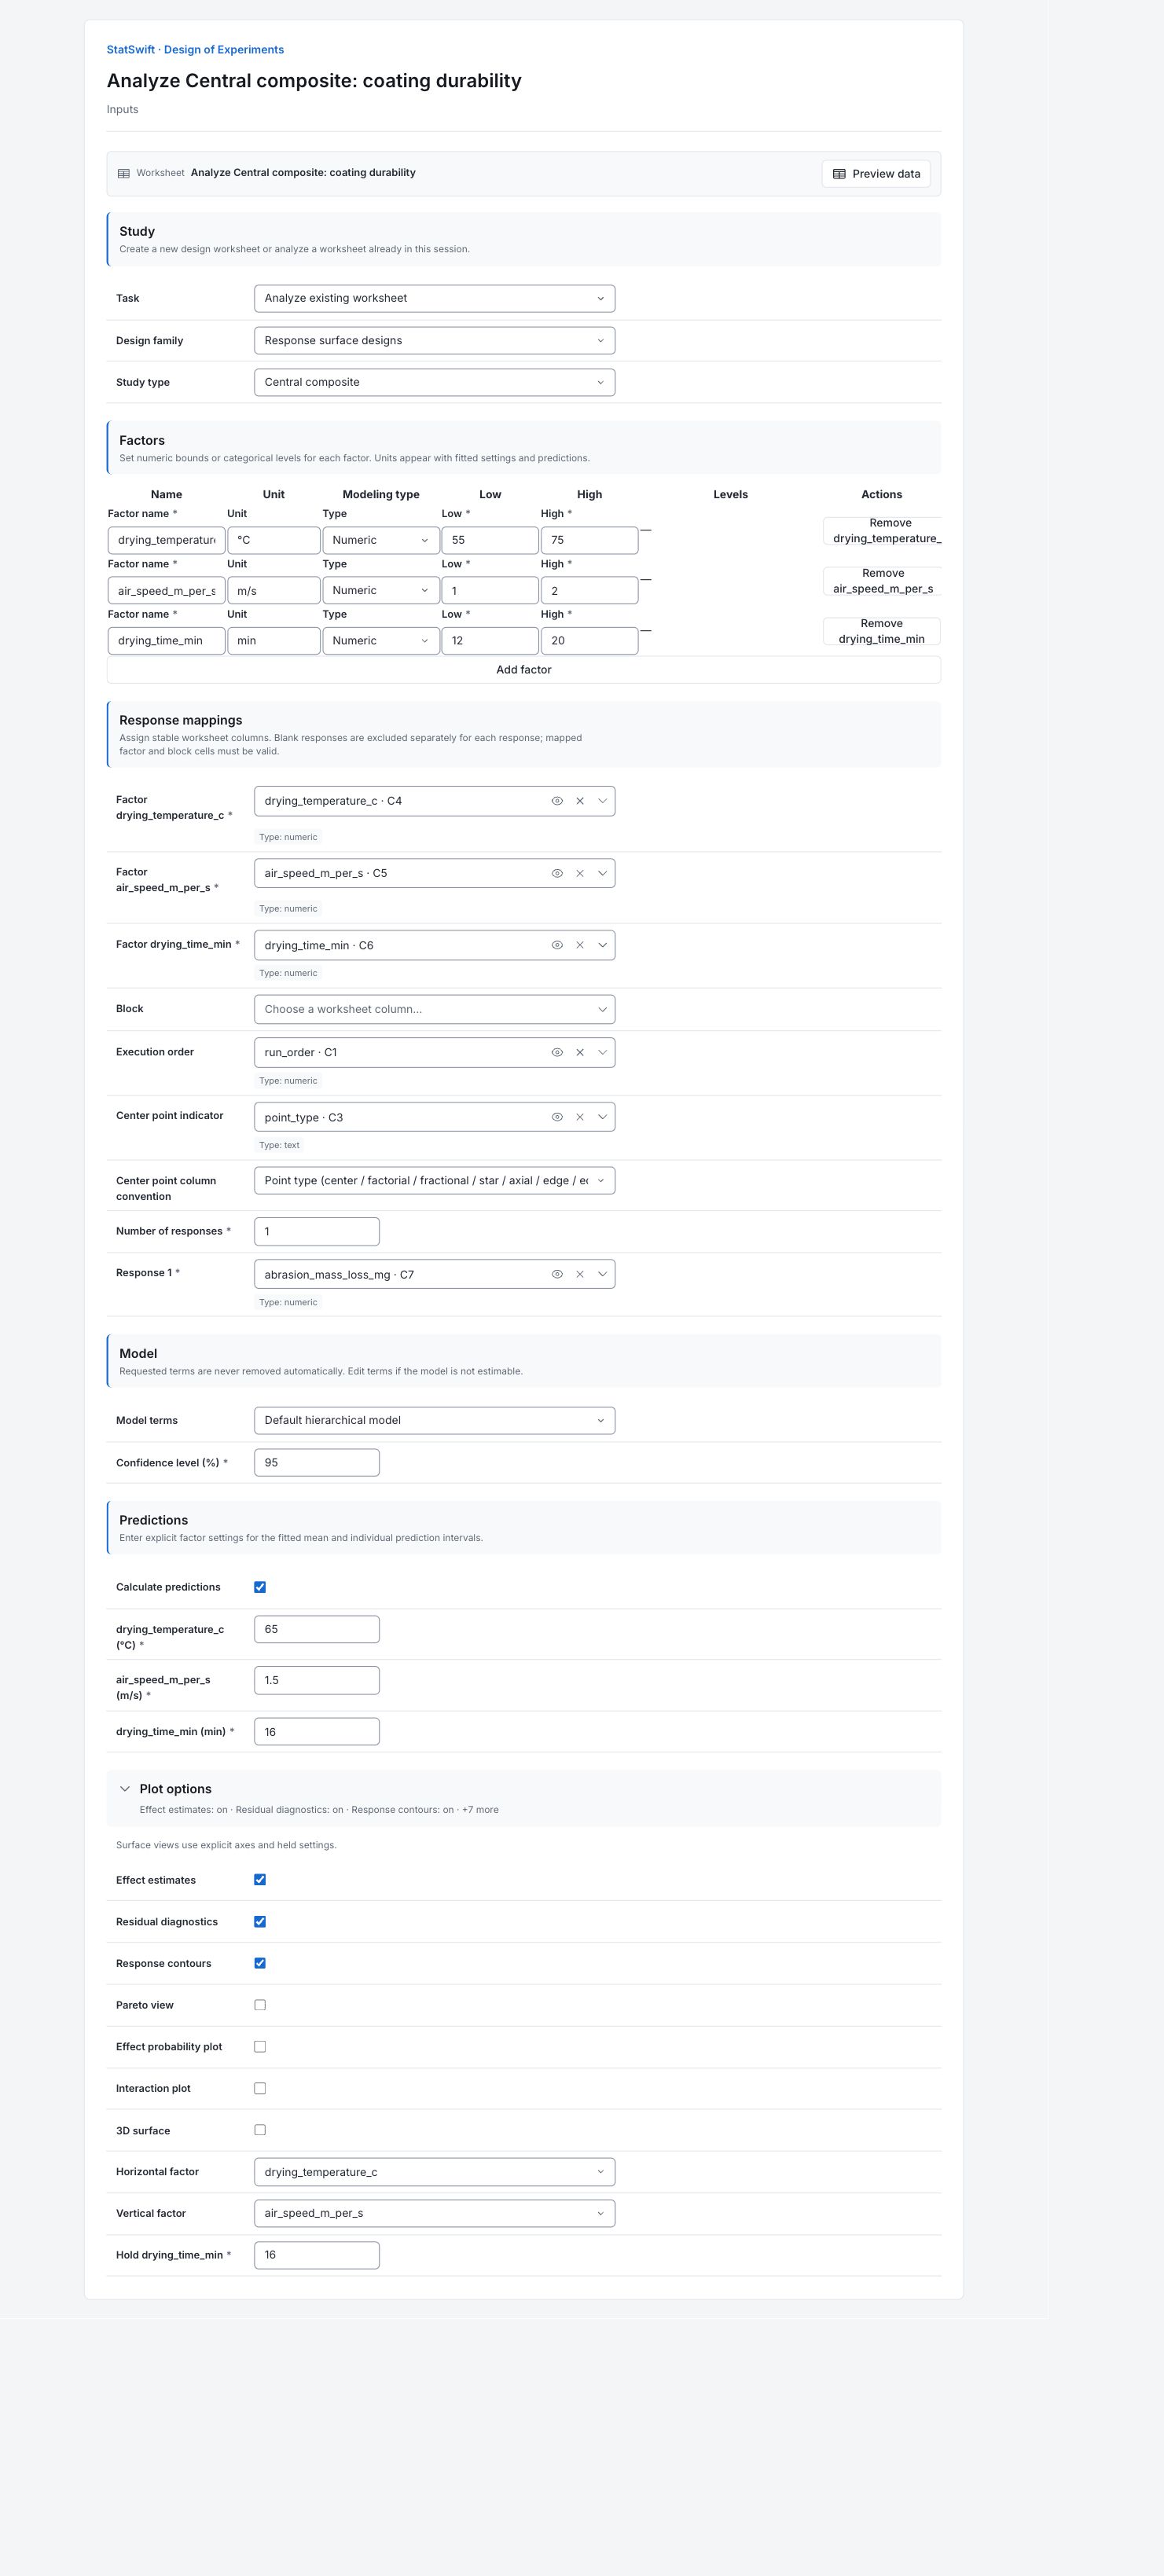
Task: Preview air_speed_m_per_s C5 column via eye icon
Action: click(x=557, y=873)
